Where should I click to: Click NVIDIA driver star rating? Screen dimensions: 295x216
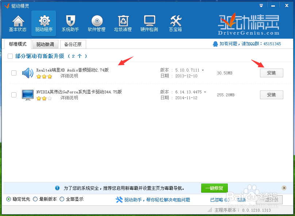coord(44,98)
